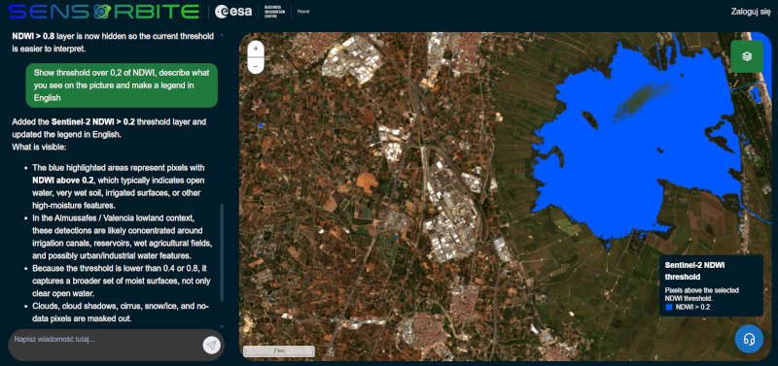The height and width of the screenshot is (366, 778).
Task: Open the headset support chat button
Action: pyautogui.click(x=749, y=339)
